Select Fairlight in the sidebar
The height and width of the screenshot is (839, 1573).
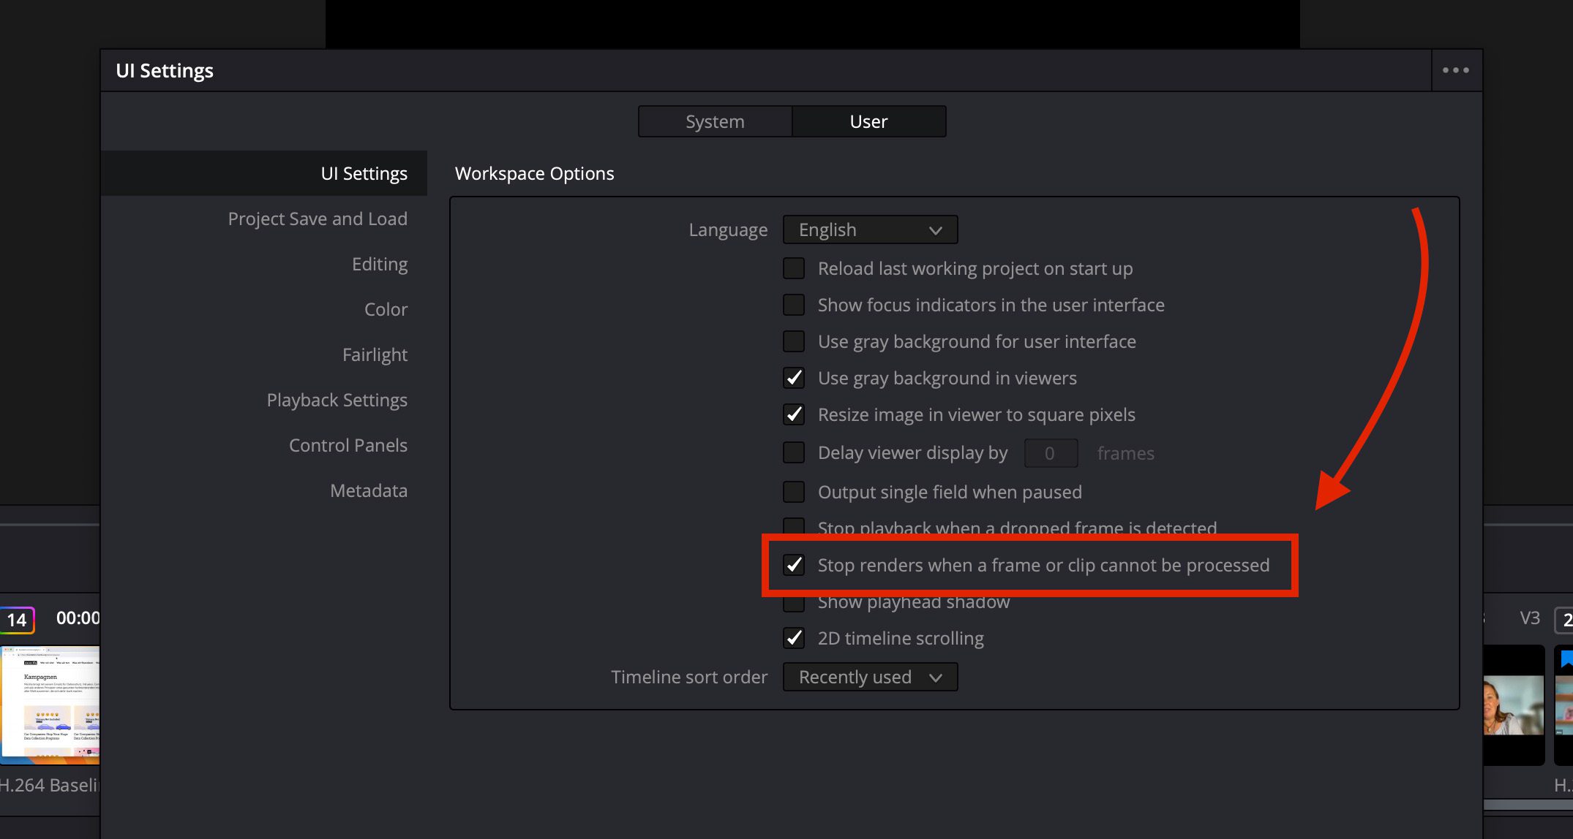click(x=375, y=354)
